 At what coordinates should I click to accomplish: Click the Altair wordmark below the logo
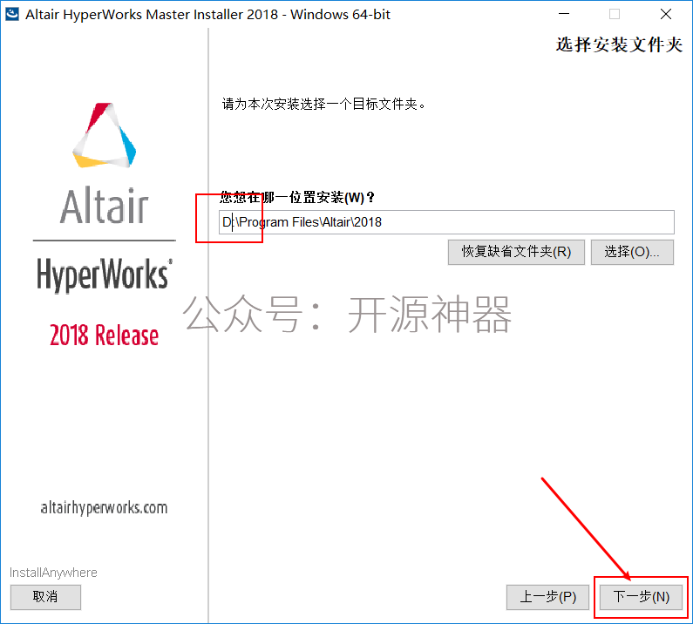(x=105, y=206)
